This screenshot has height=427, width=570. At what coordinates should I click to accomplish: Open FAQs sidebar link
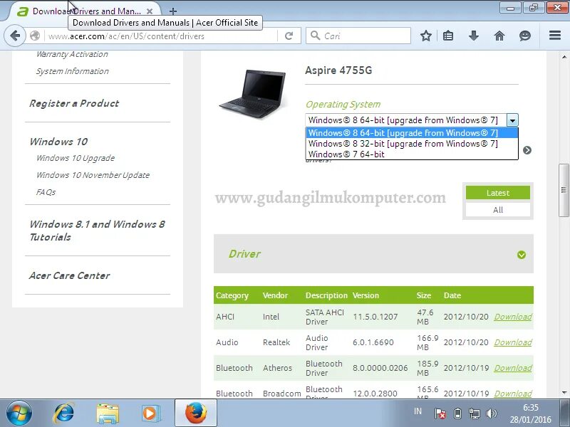(46, 192)
